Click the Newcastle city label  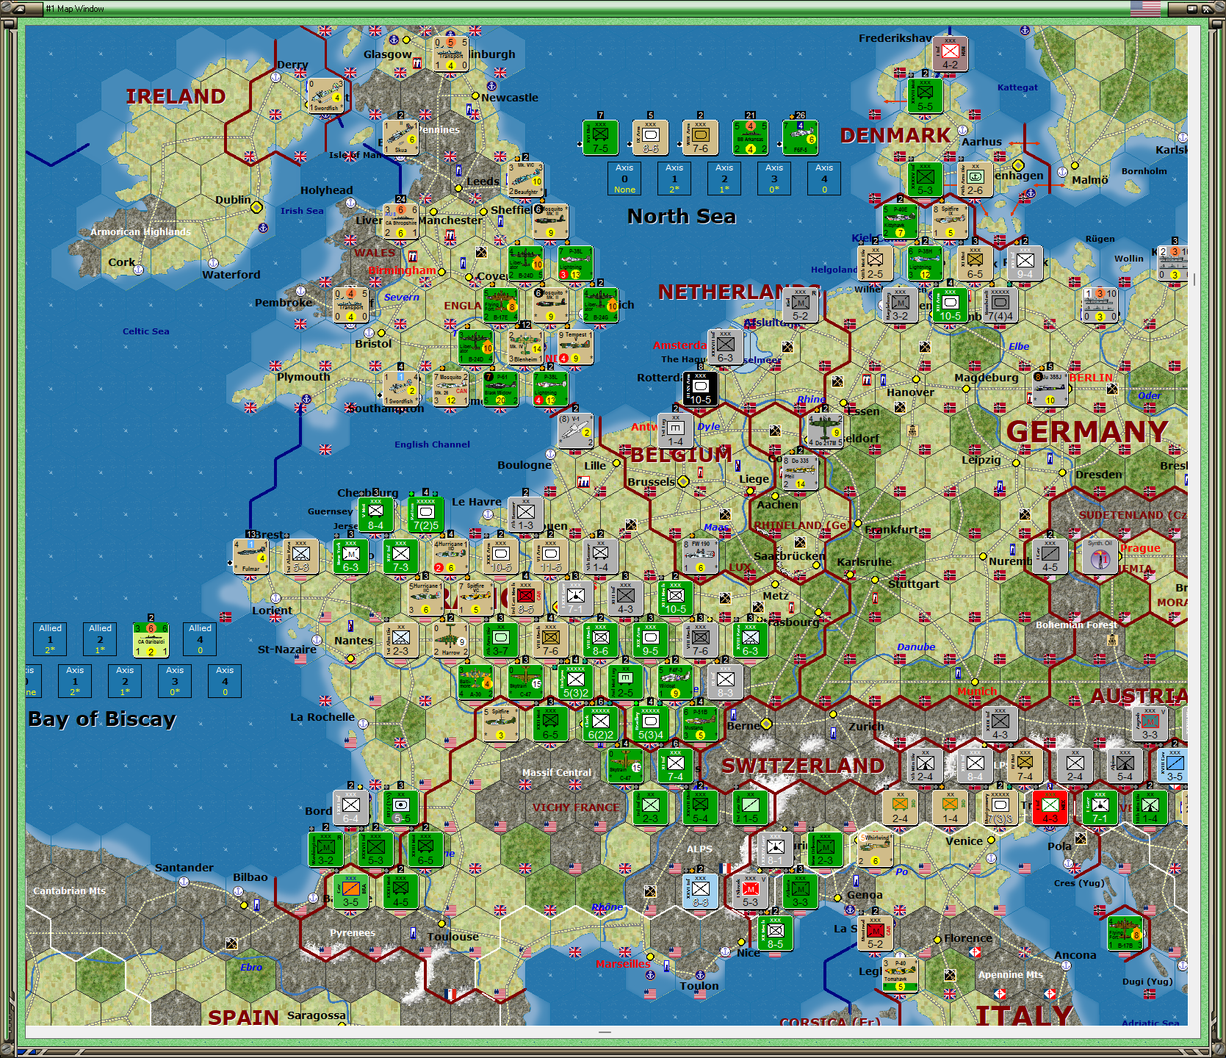510,98
